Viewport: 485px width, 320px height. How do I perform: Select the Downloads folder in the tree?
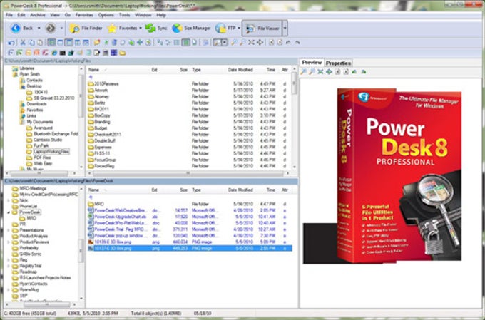coord(36,104)
